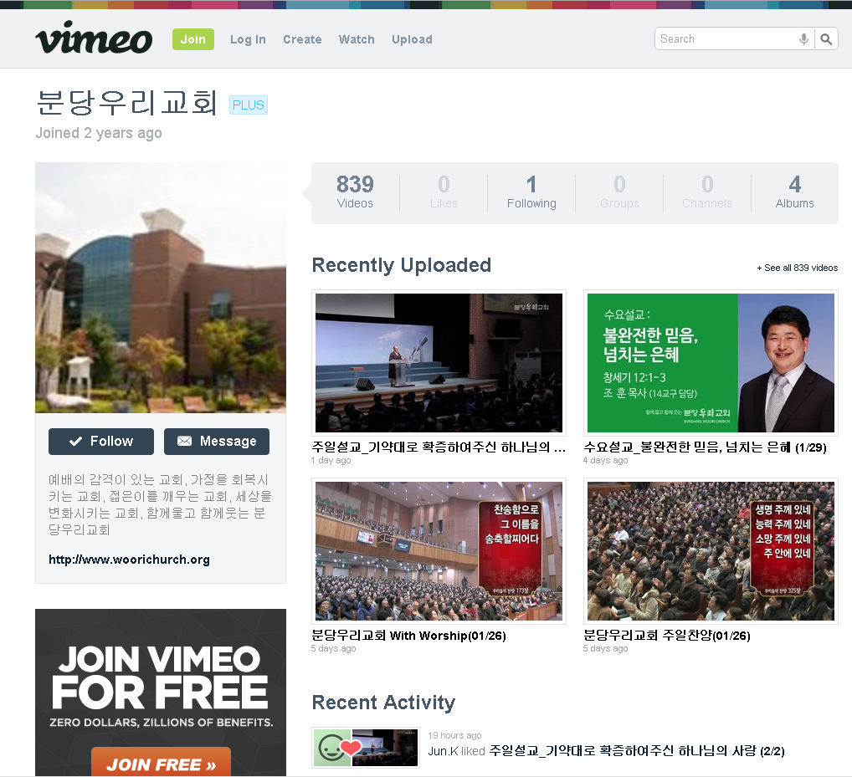Click the 분당우리교회 channel title heading

tap(126, 103)
